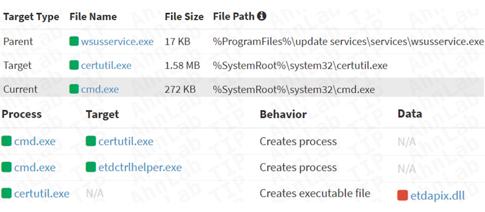This screenshot has width=485, height=212.
Task: Click green icon before cmd.exe in Current row
Action: point(74,89)
